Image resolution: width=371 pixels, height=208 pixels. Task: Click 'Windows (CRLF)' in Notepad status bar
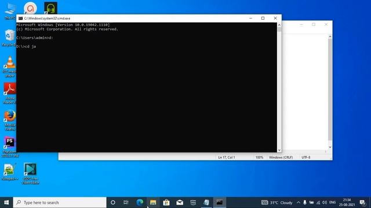point(281,157)
